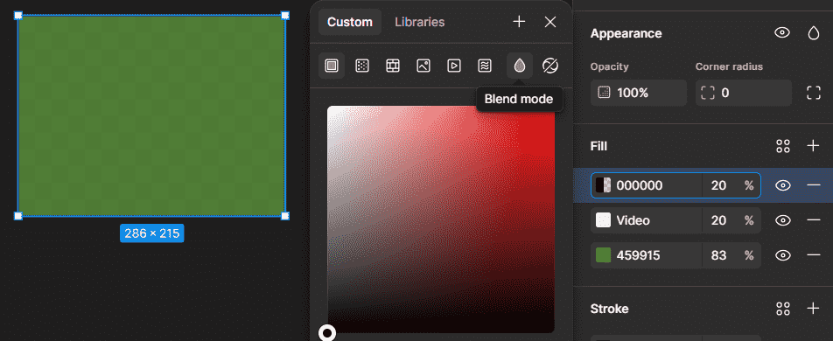
Task: Click the Video fill label
Action: pos(633,220)
